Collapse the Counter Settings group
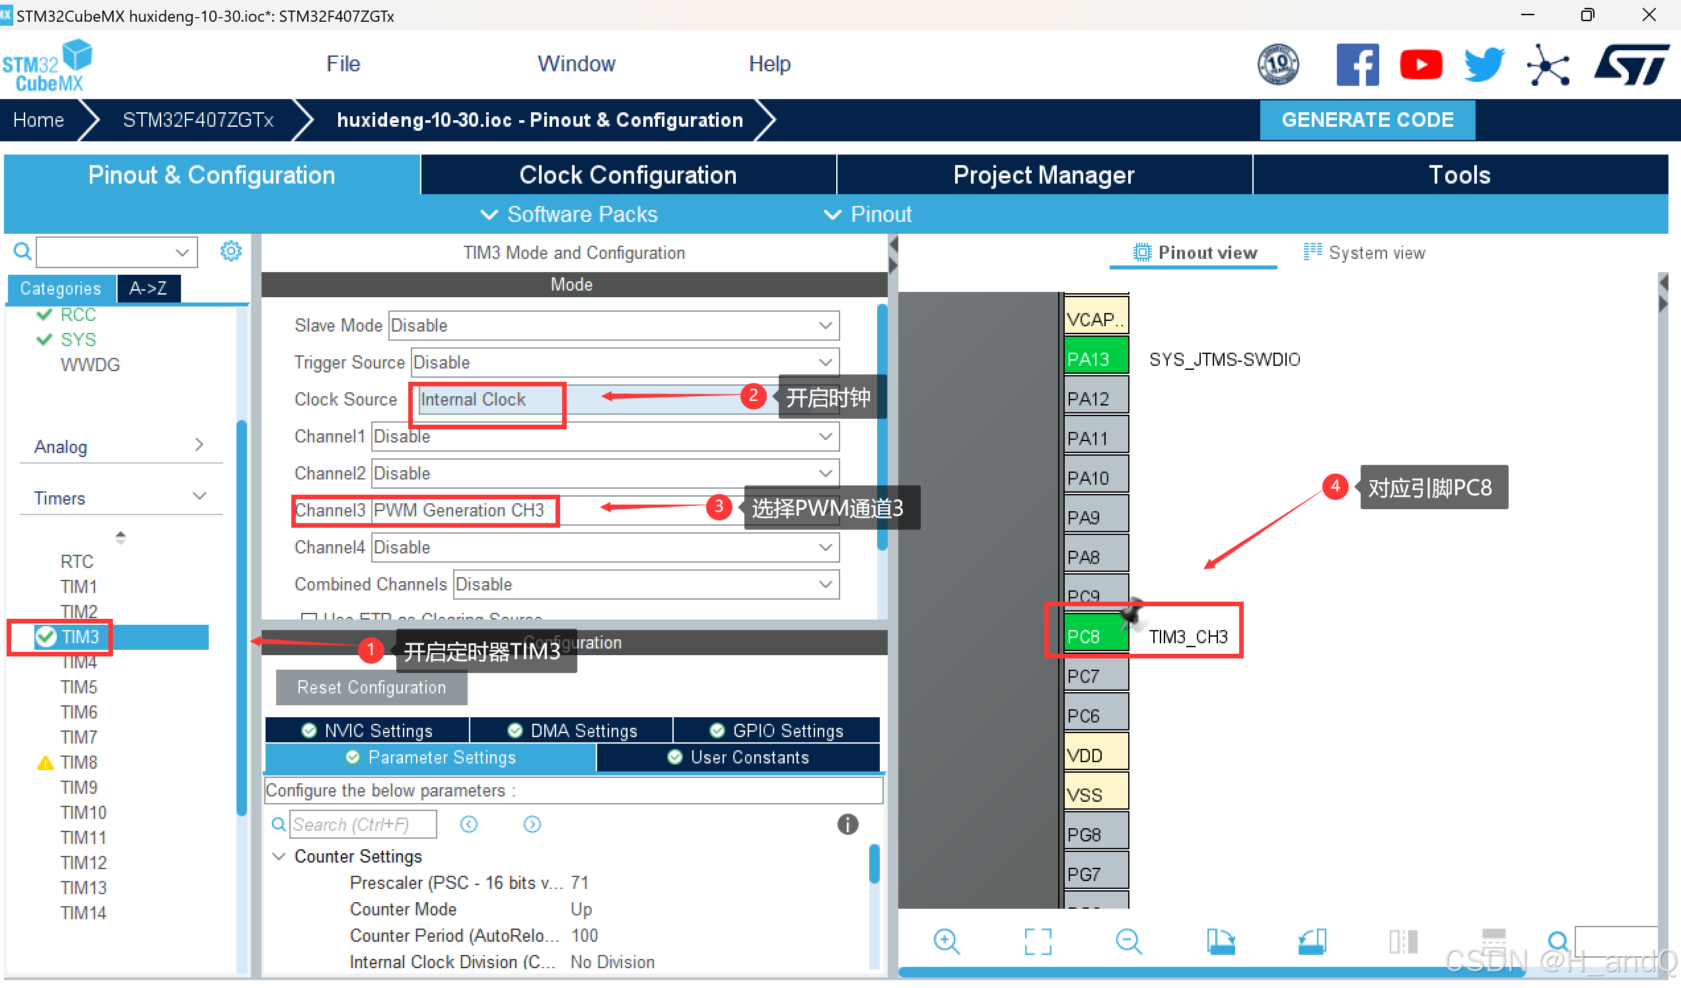Image resolution: width=1681 pixels, height=988 pixels. tap(279, 856)
